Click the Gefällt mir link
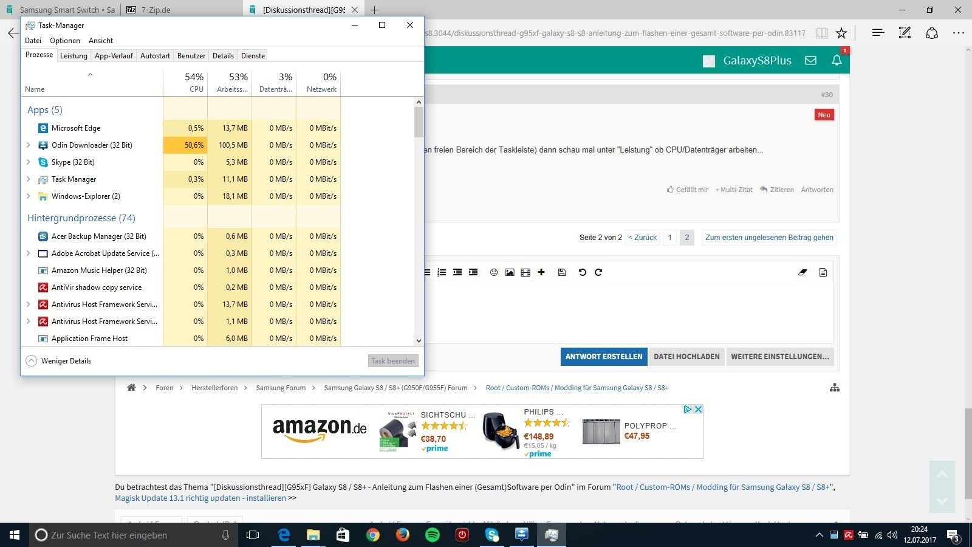Viewport: 972px width, 547px height. (x=688, y=190)
